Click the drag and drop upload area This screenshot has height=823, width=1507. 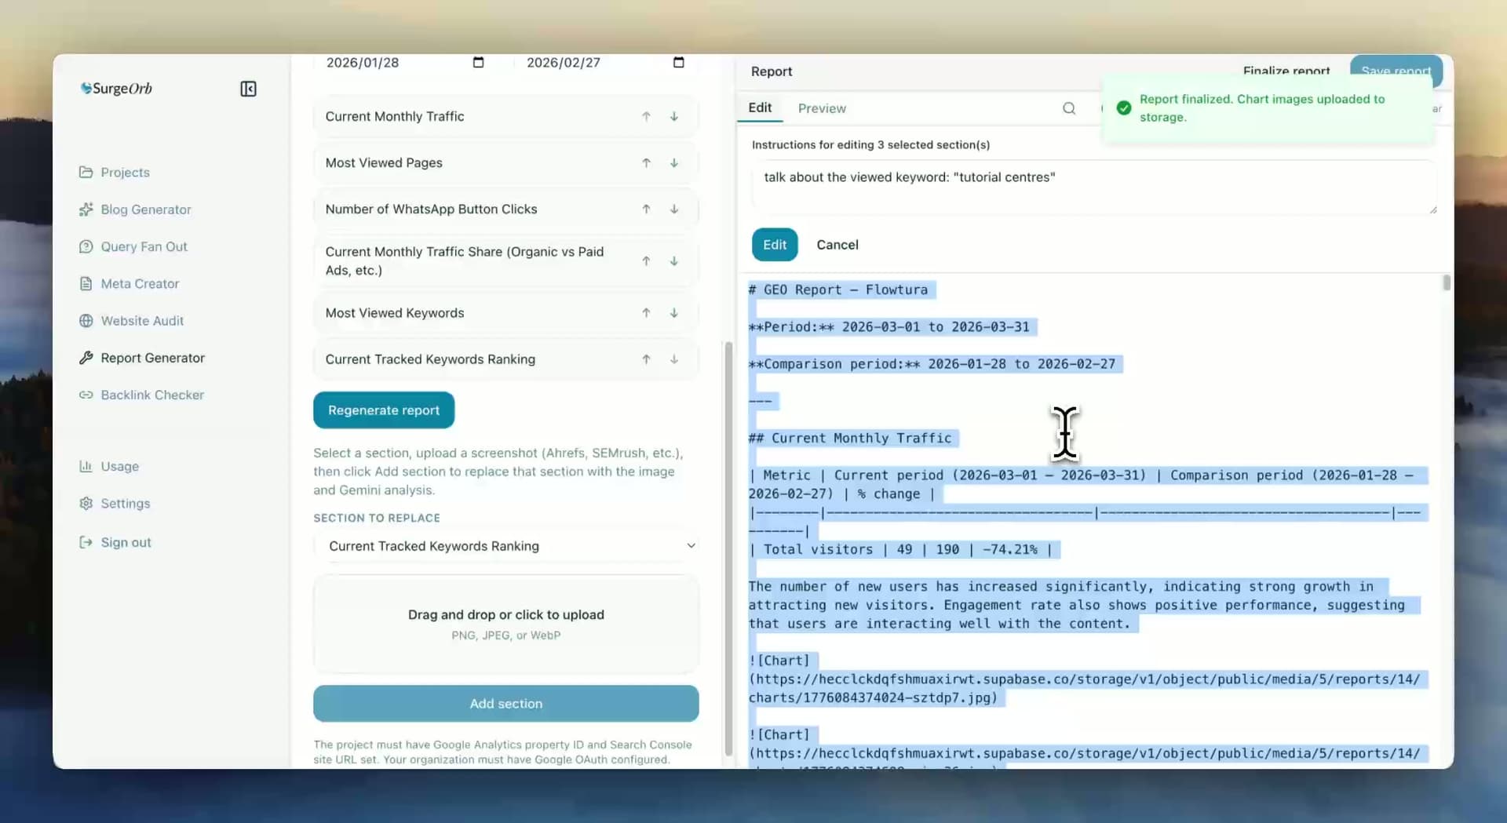[x=505, y=624]
